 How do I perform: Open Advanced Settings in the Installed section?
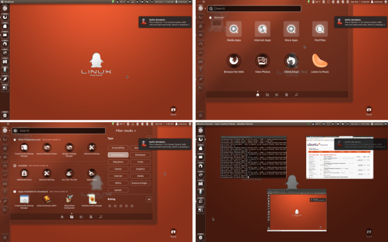[47, 174]
